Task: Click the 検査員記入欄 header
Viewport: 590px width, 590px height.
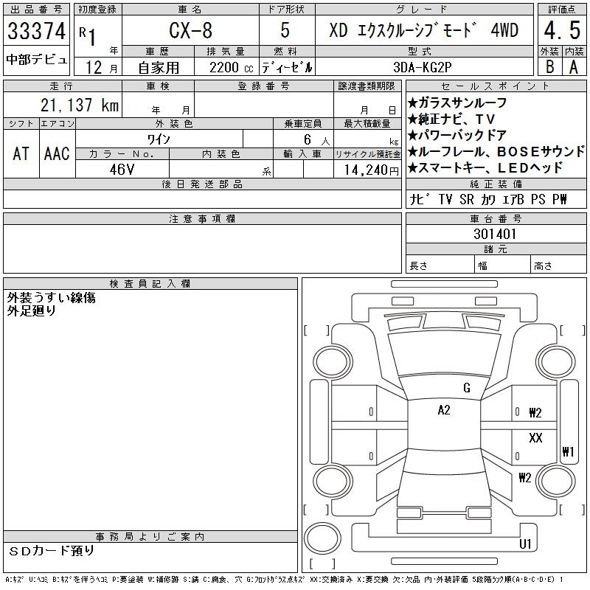Action: pos(150,284)
